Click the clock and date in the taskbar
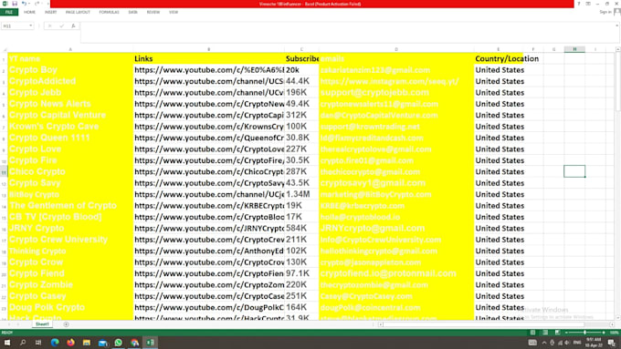 594,343
